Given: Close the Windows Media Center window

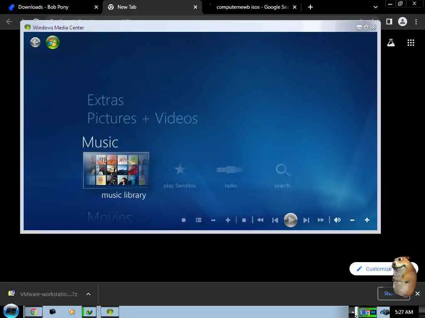Looking at the screenshot, I should [373, 27].
